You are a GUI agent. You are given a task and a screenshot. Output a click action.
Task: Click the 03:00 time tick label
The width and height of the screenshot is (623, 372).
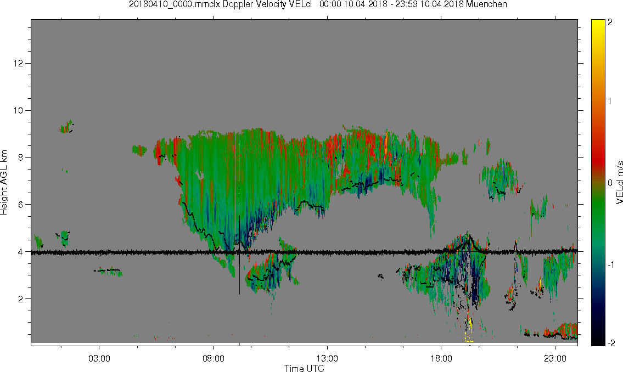pos(99,358)
